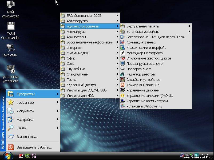
Task: Expand the Избранное submenu arrow
Action: 58,102
